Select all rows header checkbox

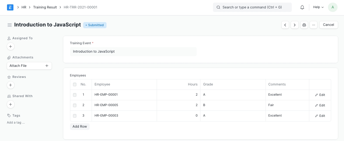[x=75, y=85]
